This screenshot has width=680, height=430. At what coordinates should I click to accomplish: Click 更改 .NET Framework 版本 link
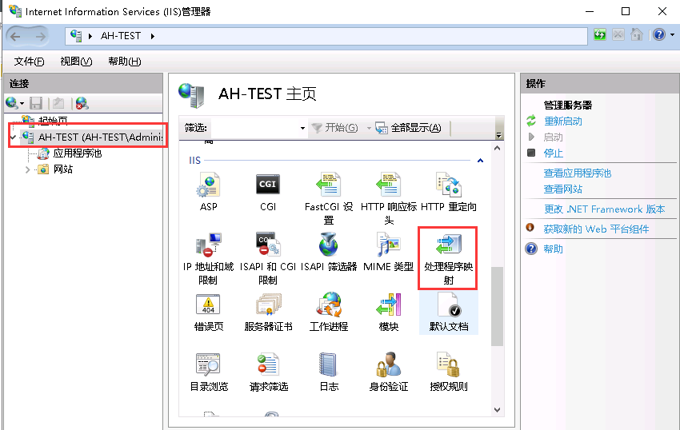tap(604, 209)
